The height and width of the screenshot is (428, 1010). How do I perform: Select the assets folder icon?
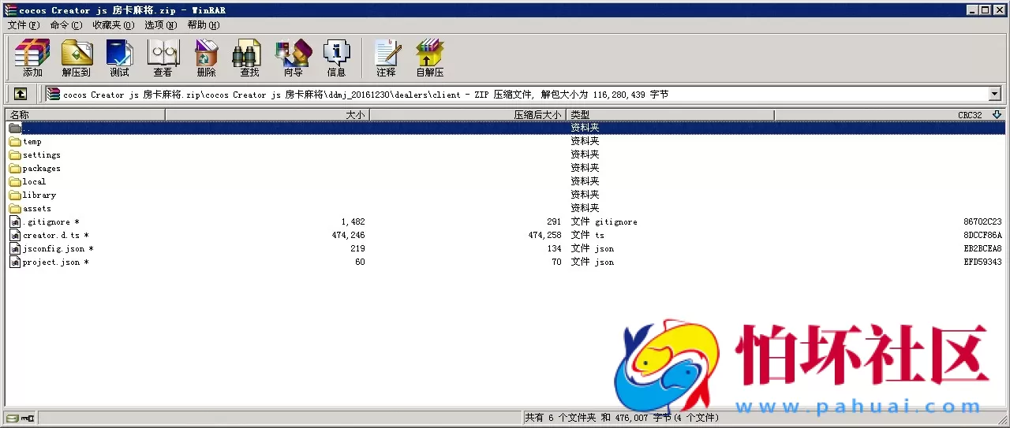pos(14,209)
